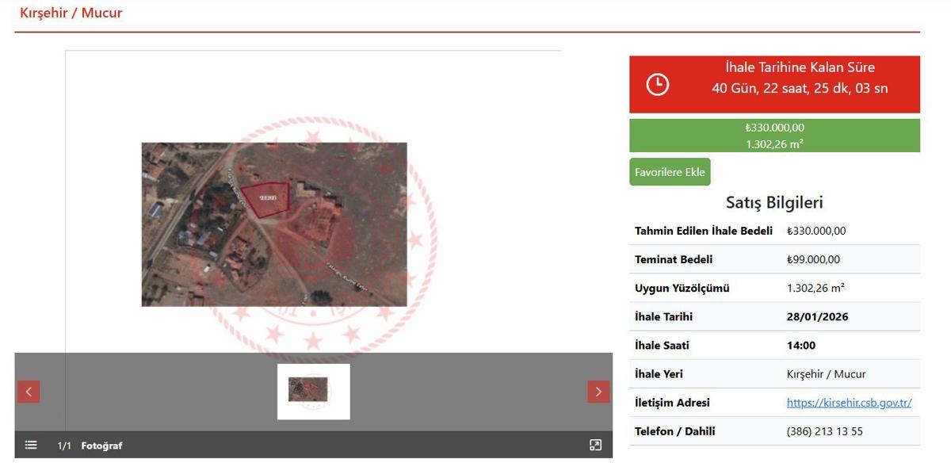Open the kirsehir.csb.gov.tr link
This screenshot has width=951, height=463.
pos(849,403)
